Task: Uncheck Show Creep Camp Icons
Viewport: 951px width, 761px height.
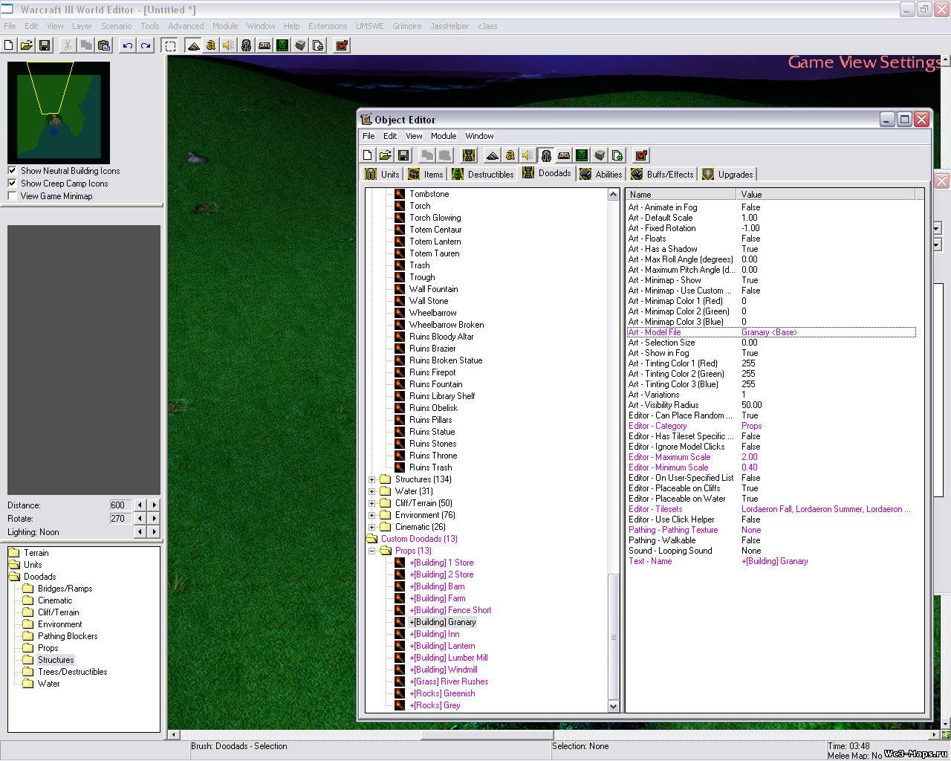Action: point(12,184)
